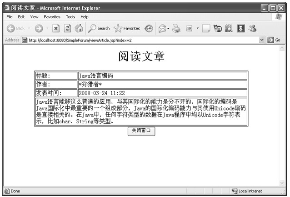This screenshot has width=290, height=197.
Task: Click the Messenger people icon
Action: [x=252, y=28]
